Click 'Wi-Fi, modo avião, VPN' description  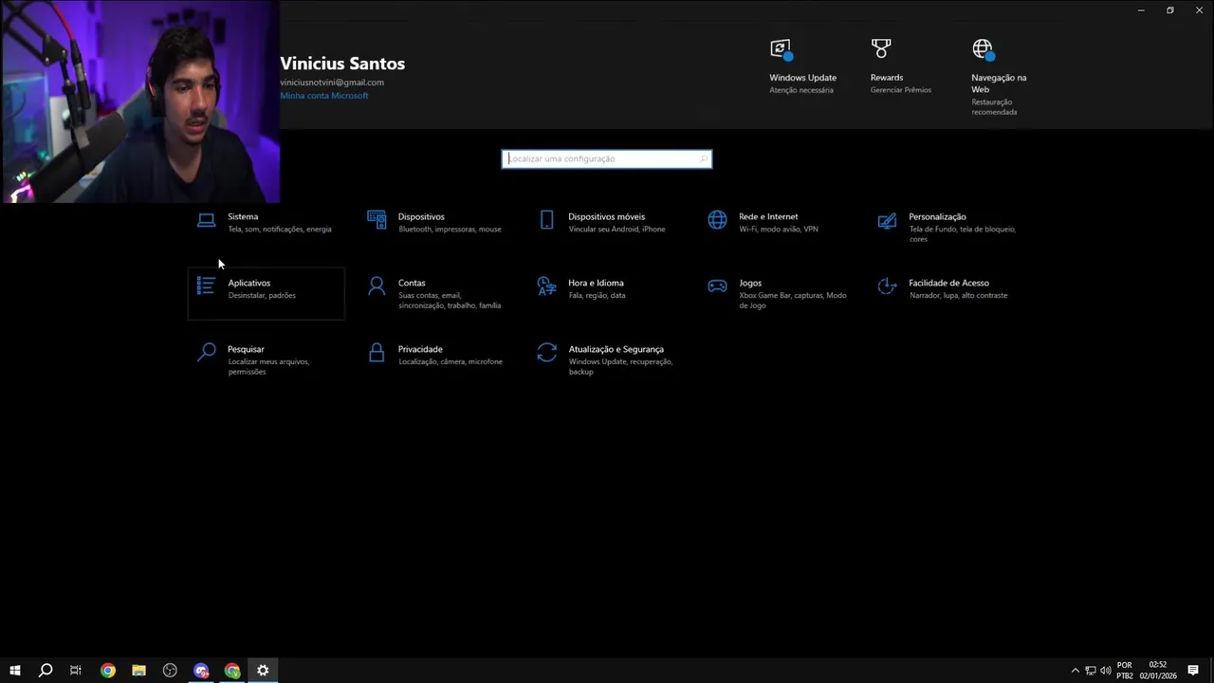tap(779, 230)
